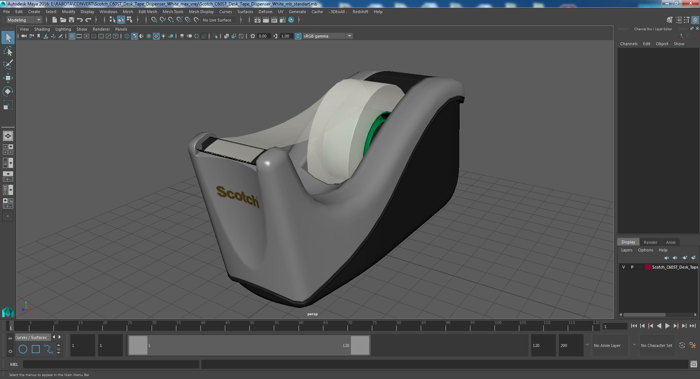Toggle smooth shade all

(x=134, y=36)
